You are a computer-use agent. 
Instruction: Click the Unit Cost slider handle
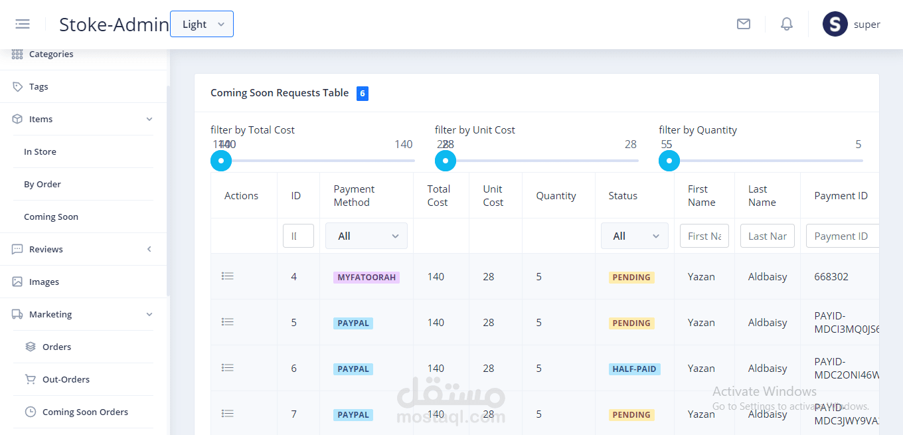446,161
